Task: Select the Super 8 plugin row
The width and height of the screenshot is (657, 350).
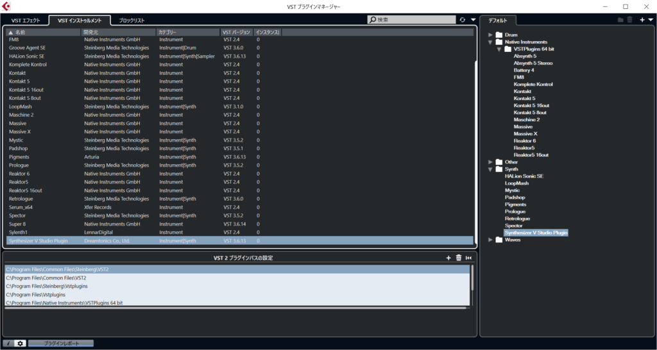Action: [x=240, y=224]
